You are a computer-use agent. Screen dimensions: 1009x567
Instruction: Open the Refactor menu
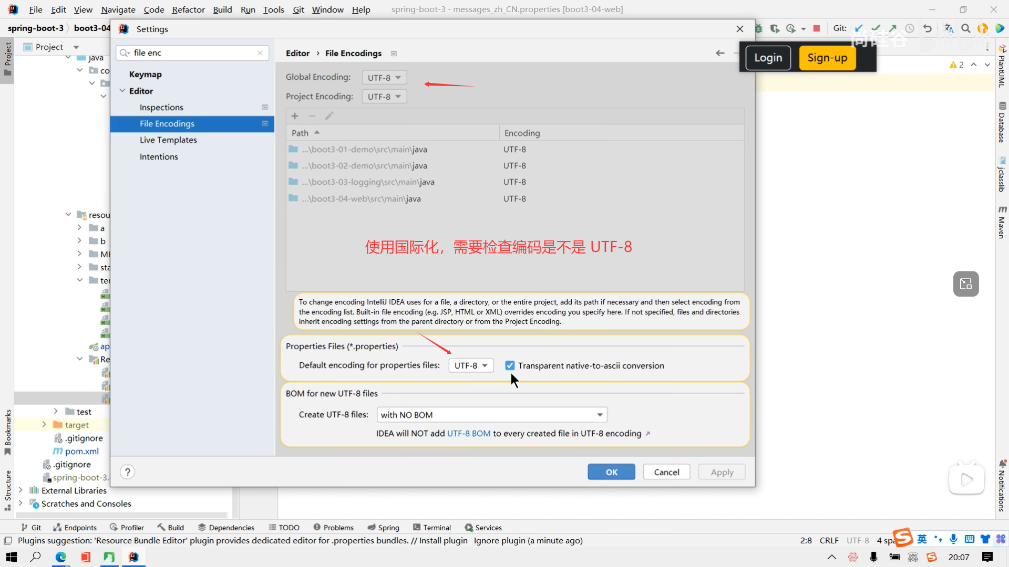pyautogui.click(x=188, y=9)
